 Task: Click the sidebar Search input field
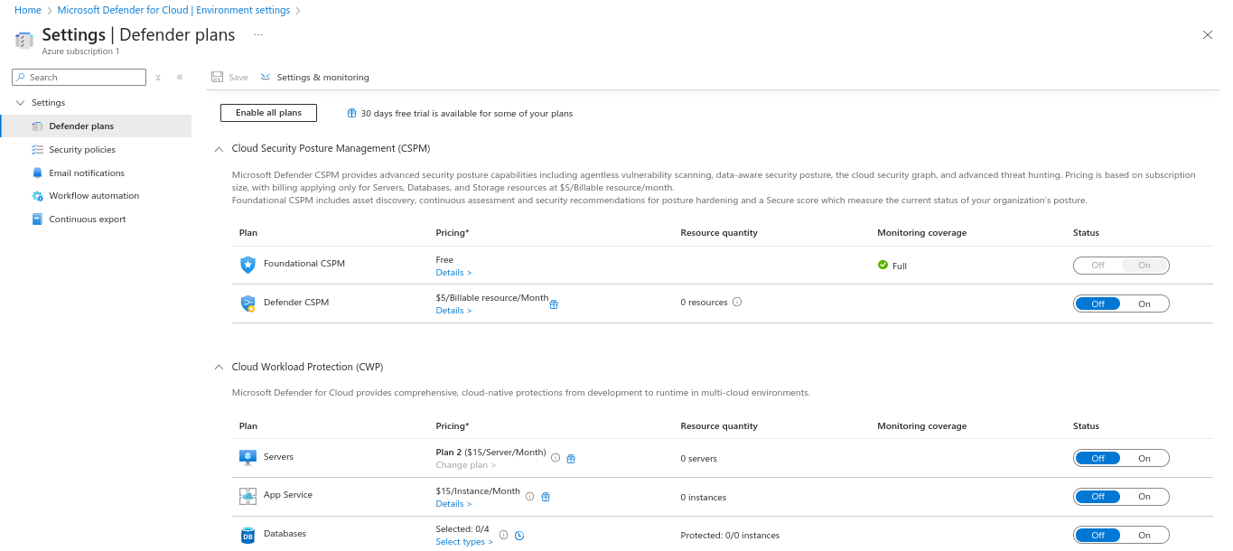coord(79,78)
